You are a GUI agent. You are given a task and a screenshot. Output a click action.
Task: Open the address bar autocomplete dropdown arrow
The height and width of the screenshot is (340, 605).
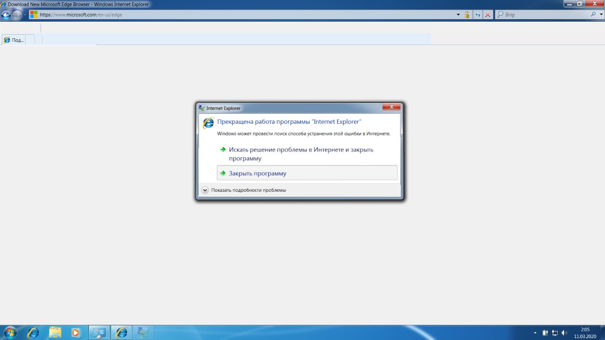458,15
